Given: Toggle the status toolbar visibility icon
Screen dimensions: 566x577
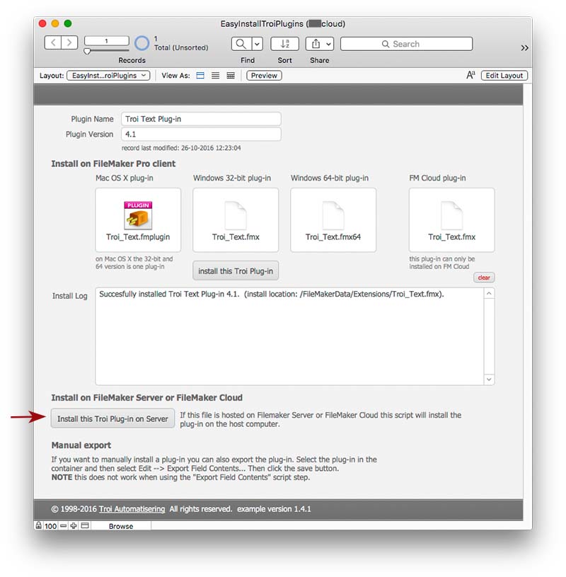Looking at the screenshot, I should coord(85,525).
